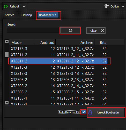Click the scroll up arrow
Viewport: 126px width, 130px height.
click(7, 41)
